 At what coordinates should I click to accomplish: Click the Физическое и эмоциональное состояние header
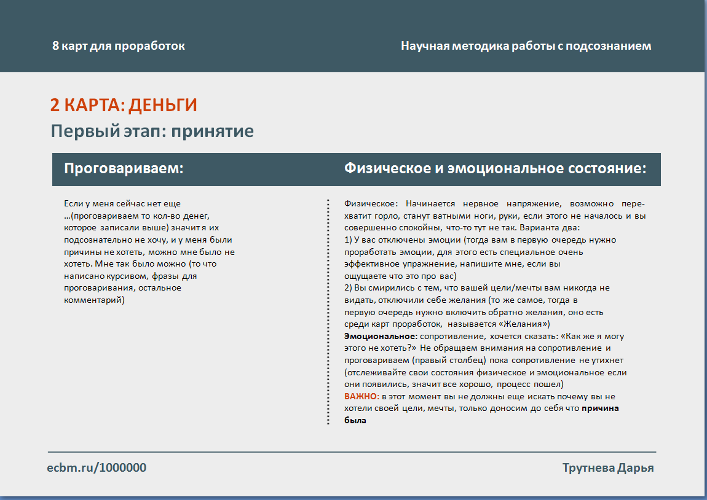(x=495, y=169)
